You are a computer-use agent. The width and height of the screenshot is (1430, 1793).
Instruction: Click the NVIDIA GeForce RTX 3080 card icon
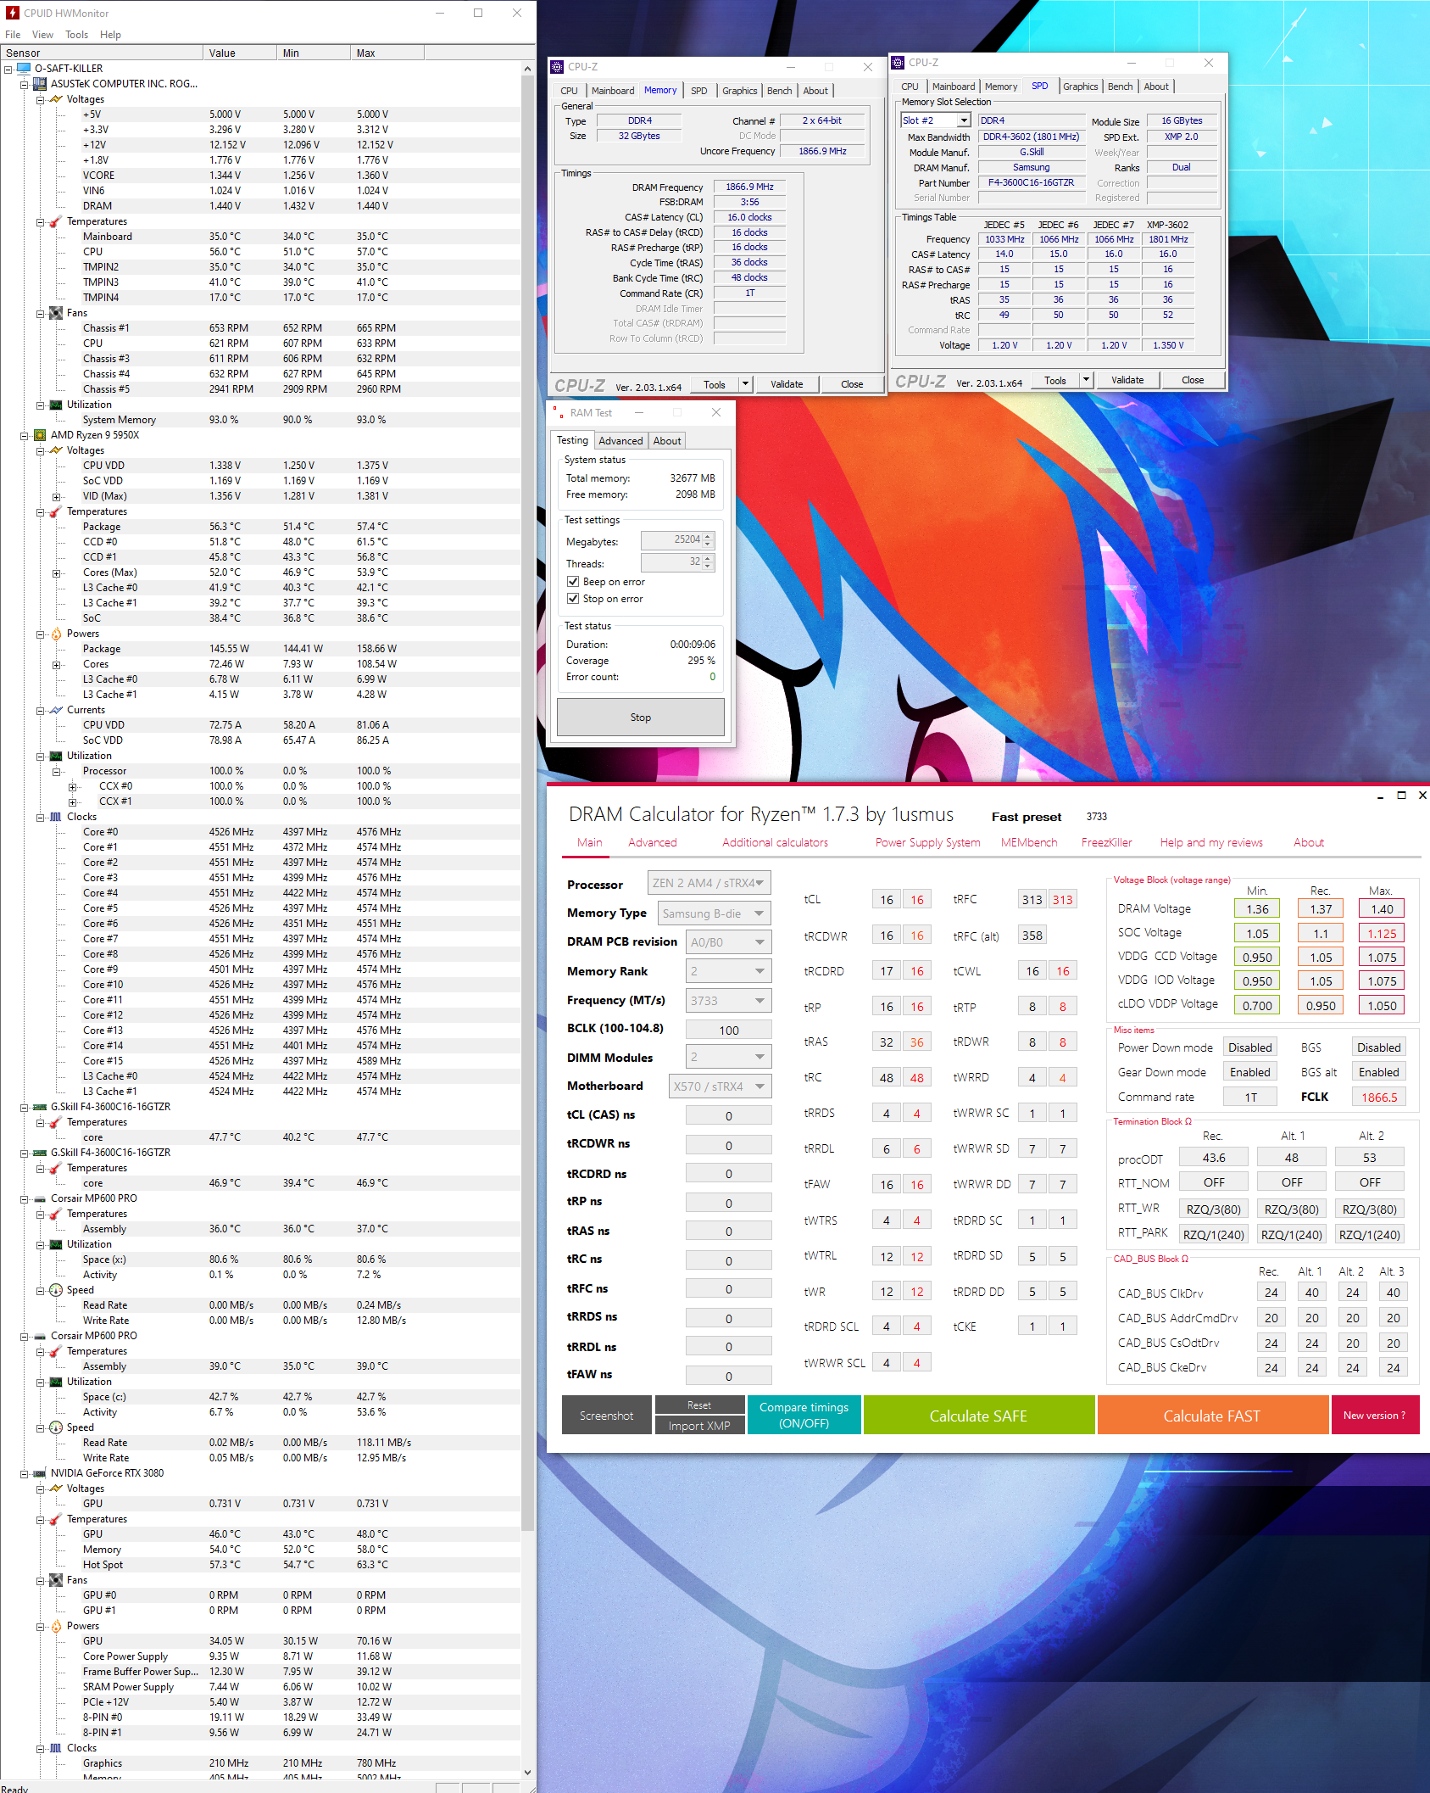click(39, 1473)
